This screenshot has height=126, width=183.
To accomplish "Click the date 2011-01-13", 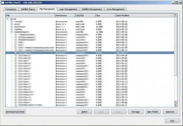I will point(122,82).
